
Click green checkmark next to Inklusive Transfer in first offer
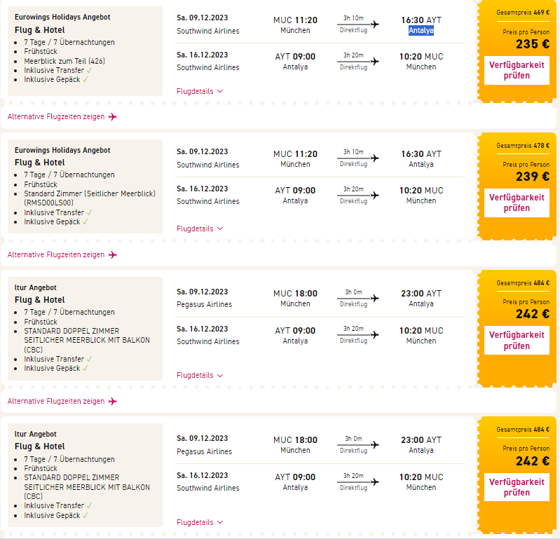(89, 70)
